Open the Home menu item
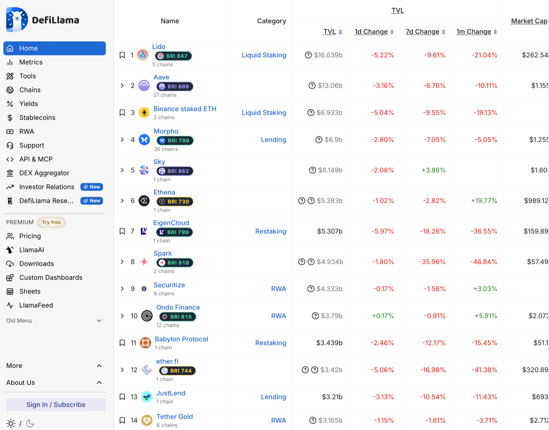The width and height of the screenshot is (549, 430). coord(55,48)
